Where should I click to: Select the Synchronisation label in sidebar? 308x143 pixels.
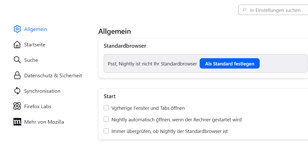[x=42, y=91]
